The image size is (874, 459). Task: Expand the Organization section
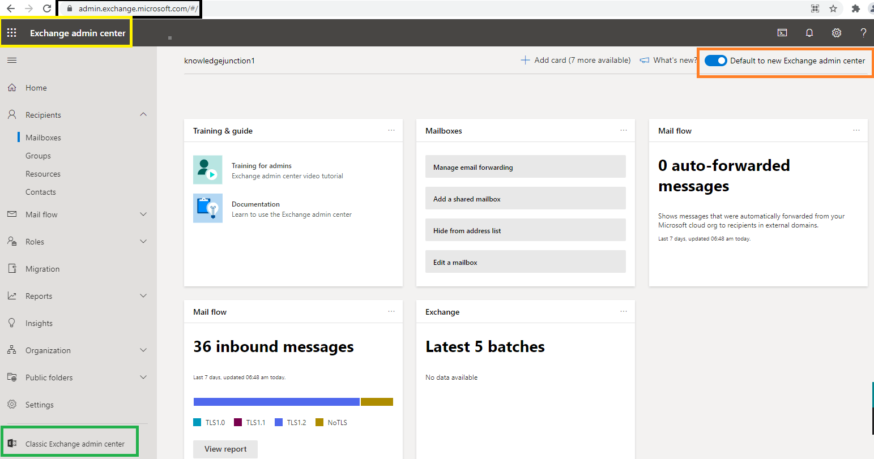pyautogui.click(x=143, y=350)
